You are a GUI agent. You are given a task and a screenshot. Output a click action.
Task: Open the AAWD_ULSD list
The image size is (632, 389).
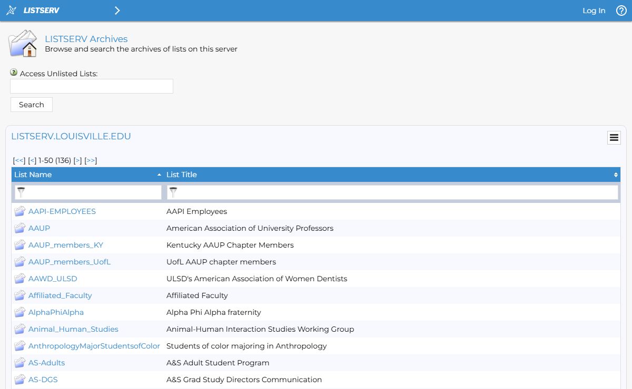point(53,279)
